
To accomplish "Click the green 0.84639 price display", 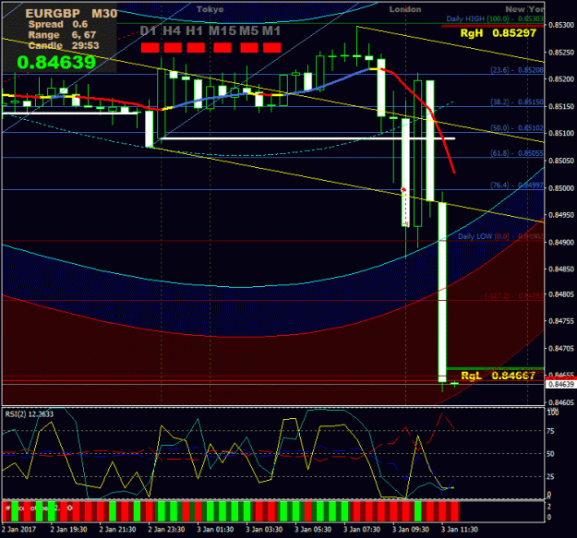I will click(x=56, y=62).
